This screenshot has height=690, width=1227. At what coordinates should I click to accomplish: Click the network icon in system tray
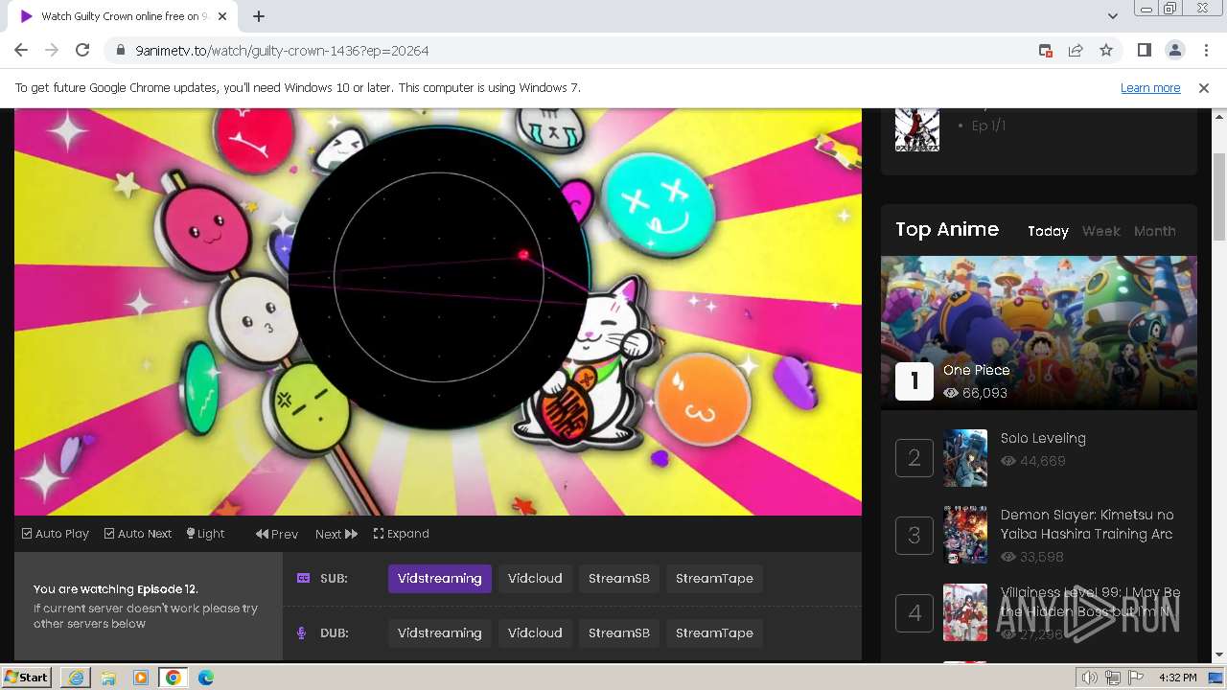point(1113,678)
